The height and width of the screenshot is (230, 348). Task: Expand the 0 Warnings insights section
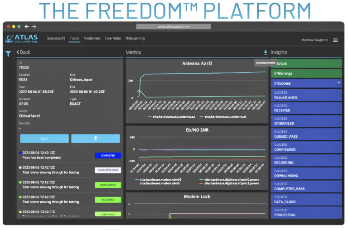[x=306, y=73]
